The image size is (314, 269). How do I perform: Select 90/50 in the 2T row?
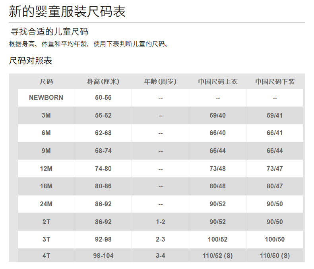(x=275, y=222)
